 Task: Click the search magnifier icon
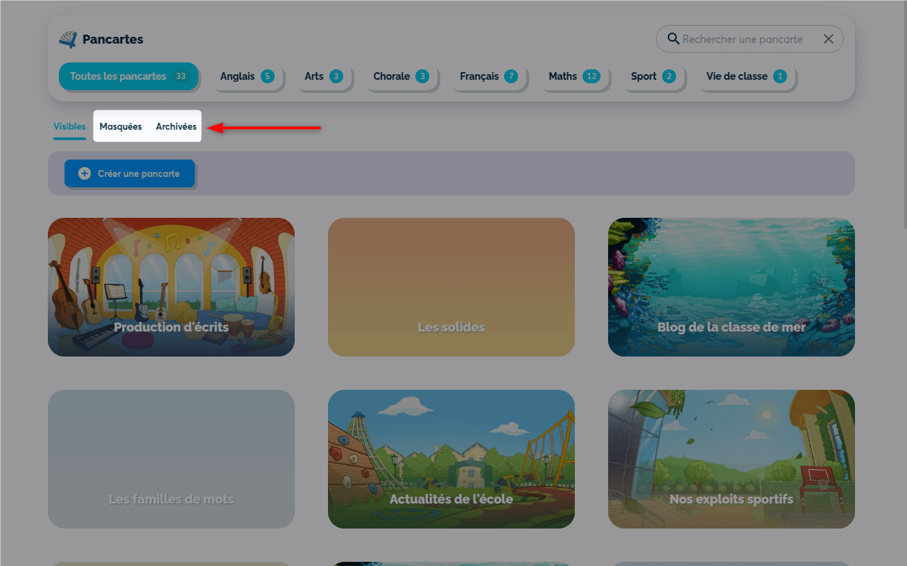coord(673,39)
